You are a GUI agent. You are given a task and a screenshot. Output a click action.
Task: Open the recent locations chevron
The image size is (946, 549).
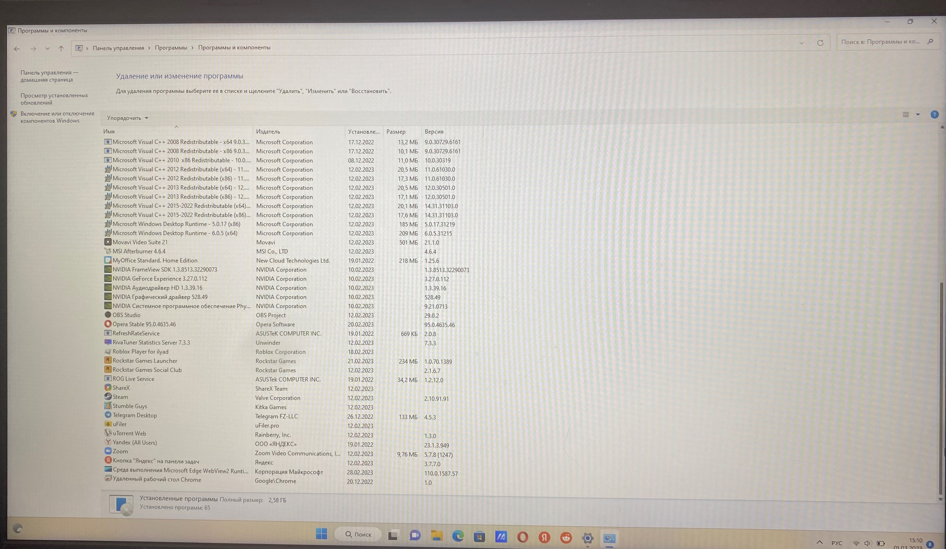47,48
